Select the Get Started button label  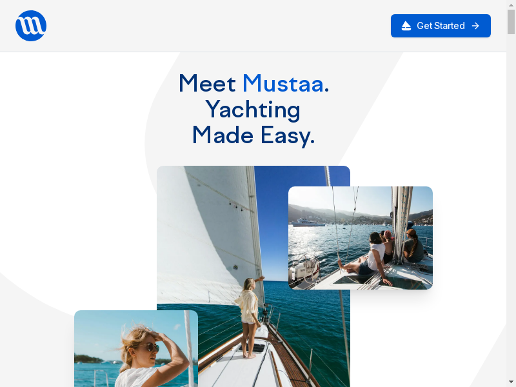pyautogui.click(x=441, y=26)
